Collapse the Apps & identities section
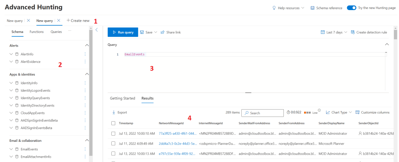 [87, 74]
